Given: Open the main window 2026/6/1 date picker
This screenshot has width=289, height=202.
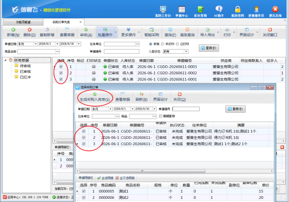Looking at the screenshot, I should (57, 44).
